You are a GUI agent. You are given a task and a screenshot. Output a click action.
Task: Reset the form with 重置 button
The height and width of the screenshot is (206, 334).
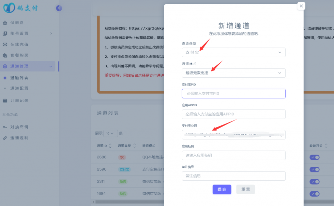point(246,189)
